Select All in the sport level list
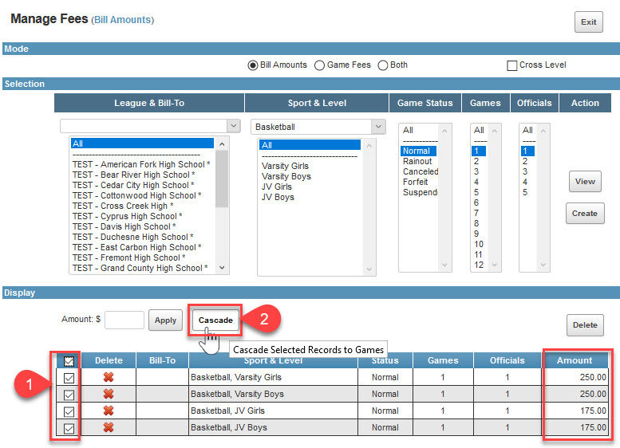The height and width of the screenshot is (448, 620). (310, 145)
